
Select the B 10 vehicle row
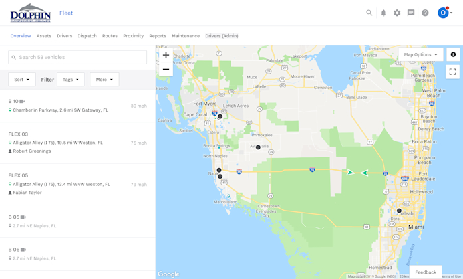(x=78, y=106)
